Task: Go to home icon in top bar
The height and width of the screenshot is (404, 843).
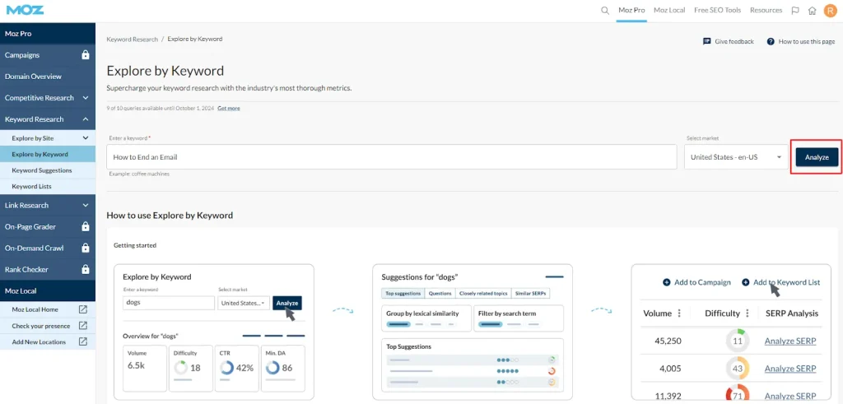Action: (813, 10)
